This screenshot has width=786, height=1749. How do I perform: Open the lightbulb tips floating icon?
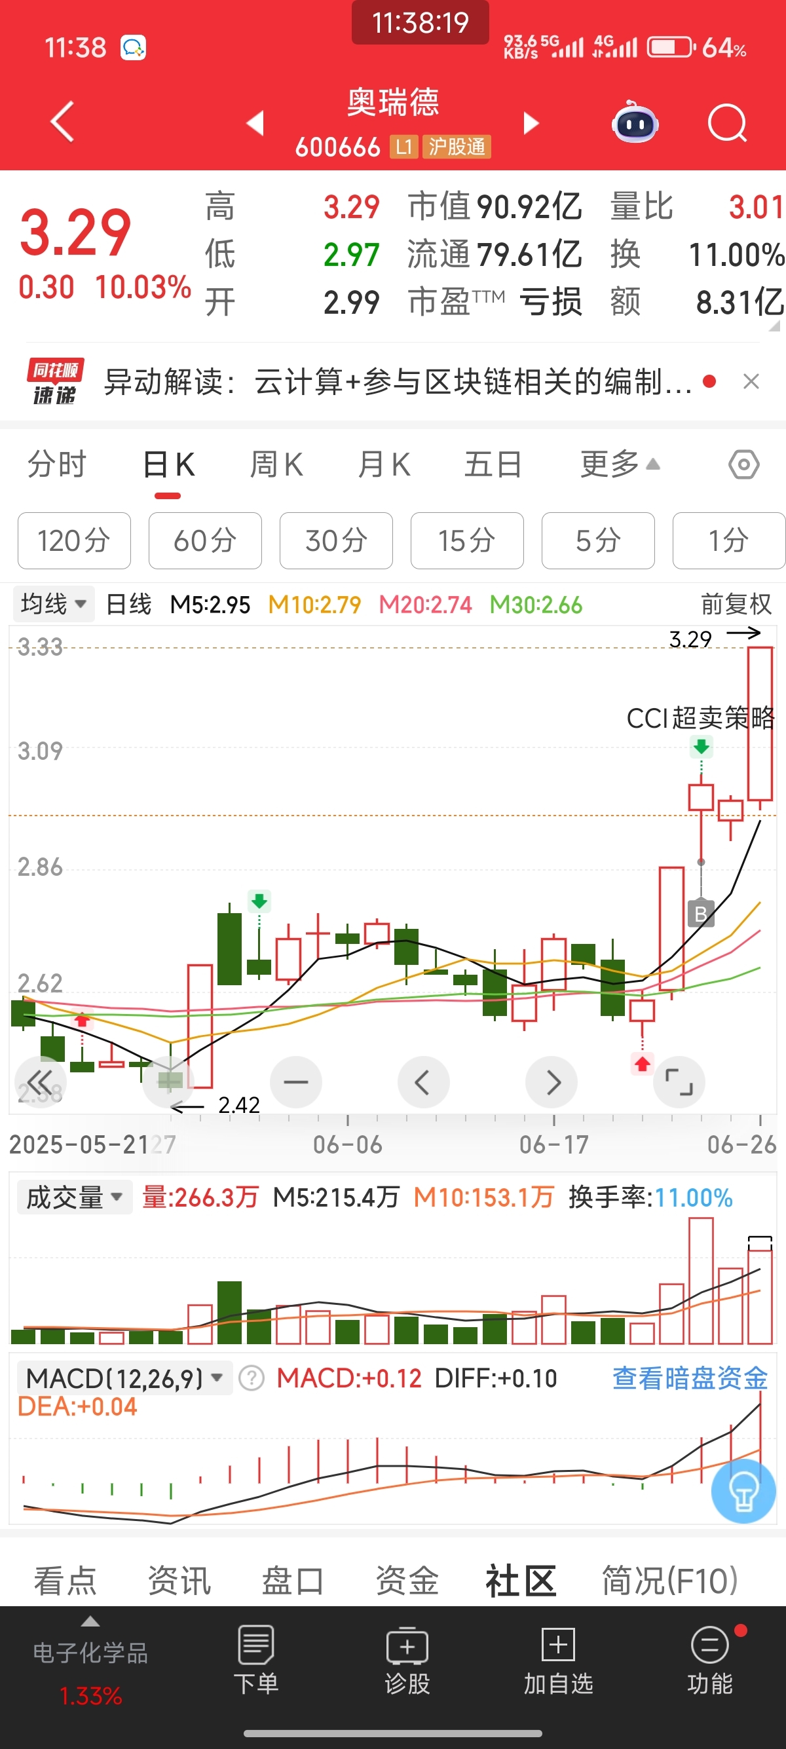pyautogui.click(x=743, y=1491)
